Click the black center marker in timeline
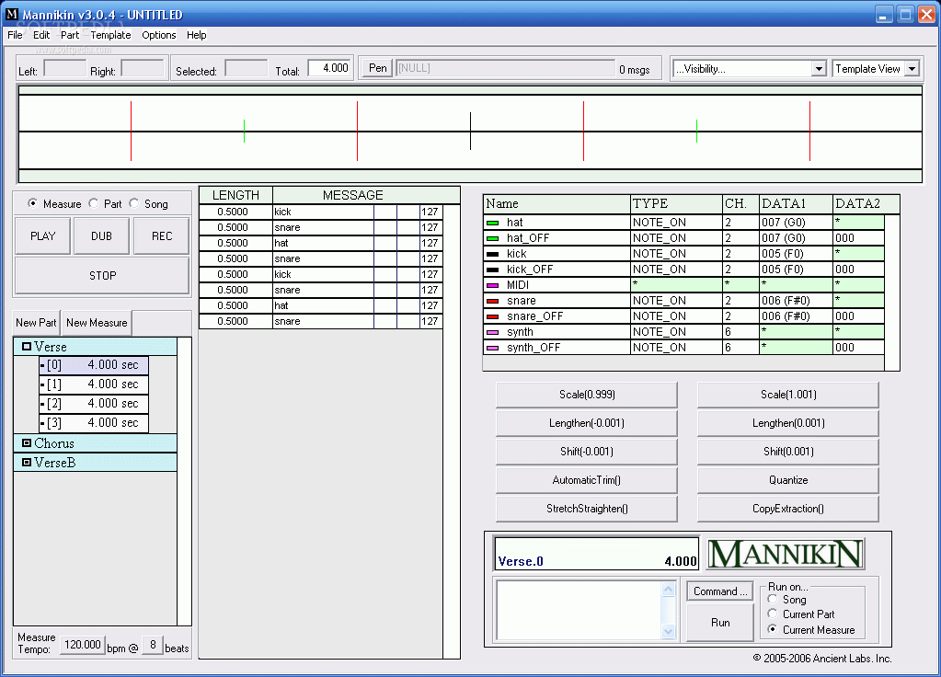Viewport: 941px width, 677px height. point(471,131)
